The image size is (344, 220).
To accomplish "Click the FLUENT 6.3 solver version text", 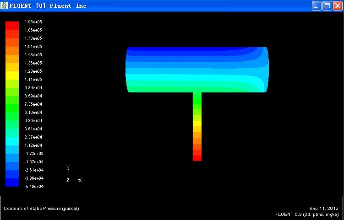I will (x=307, y=214).
